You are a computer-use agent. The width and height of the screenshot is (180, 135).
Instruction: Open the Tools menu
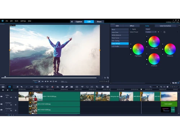click(x=17, y=21)
